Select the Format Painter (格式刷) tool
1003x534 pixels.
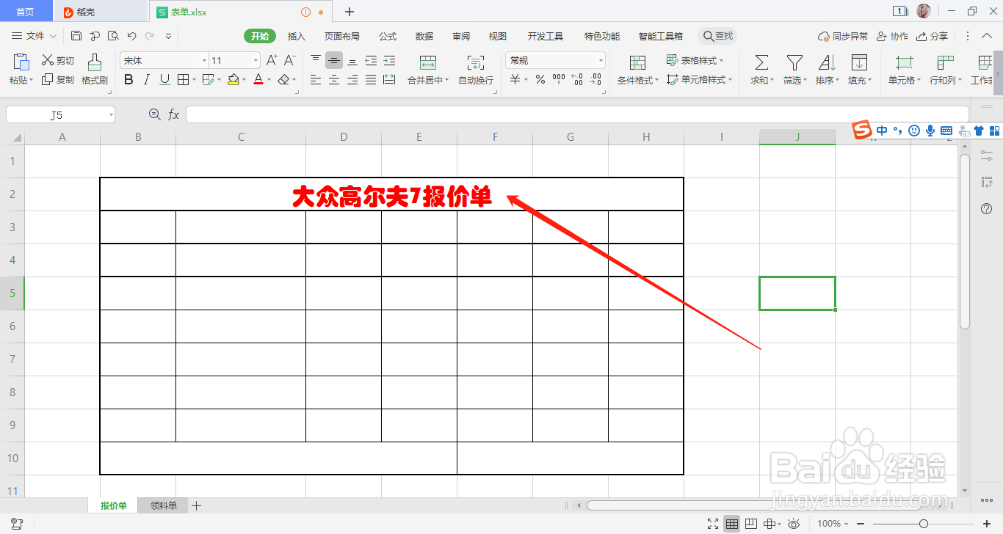click(95, 70)
